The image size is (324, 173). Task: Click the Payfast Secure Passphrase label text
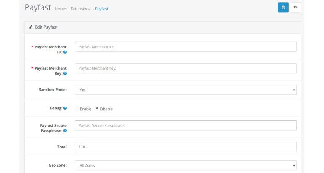tap(53, 128)
